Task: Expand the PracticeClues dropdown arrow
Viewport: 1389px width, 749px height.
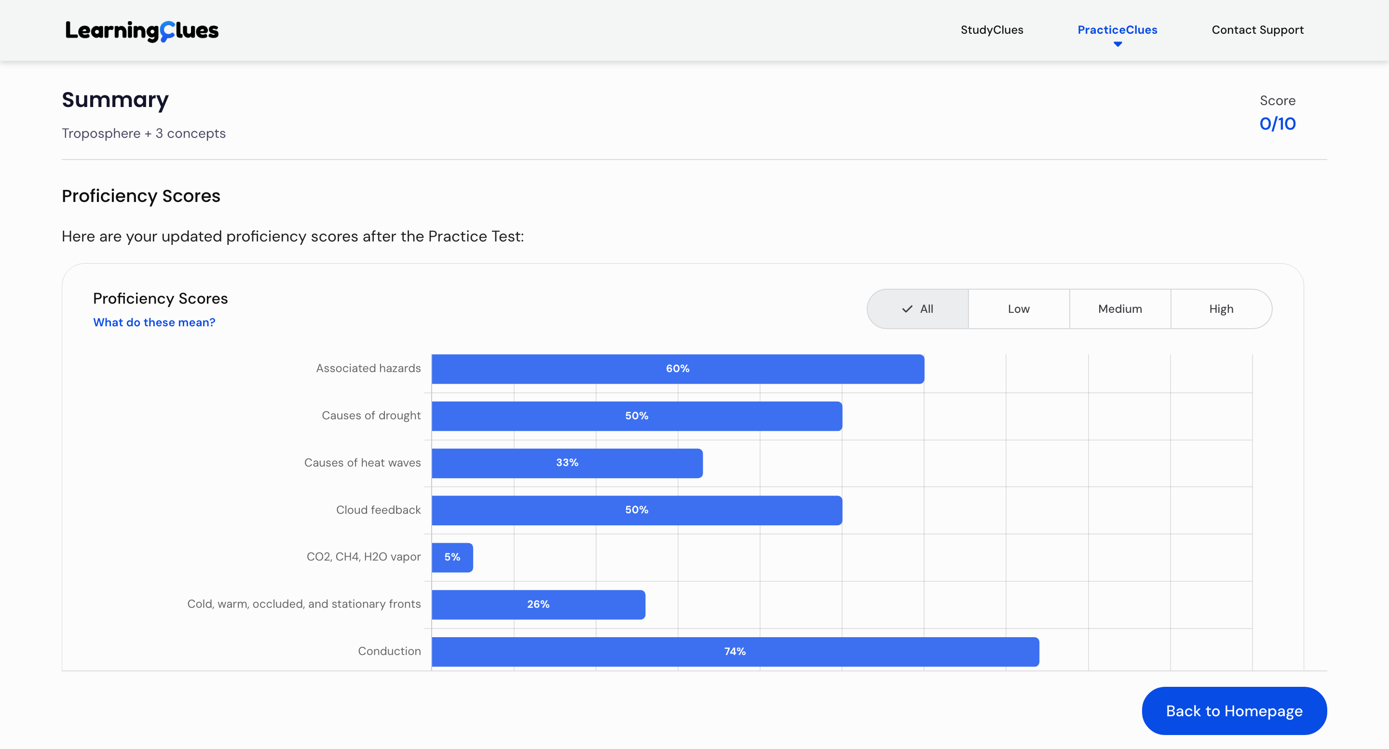Action: pos(1117,44)
